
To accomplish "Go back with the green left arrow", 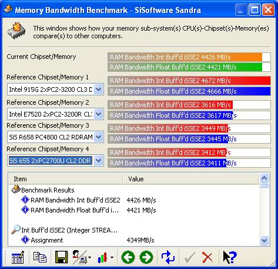I will click(128, 257).
